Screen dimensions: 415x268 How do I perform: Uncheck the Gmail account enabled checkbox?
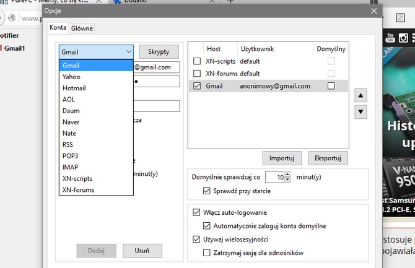tap(197, 85)
